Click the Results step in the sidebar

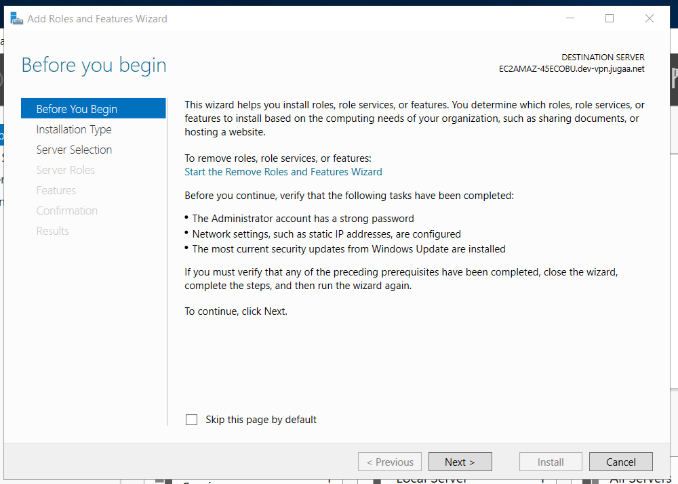53,231
